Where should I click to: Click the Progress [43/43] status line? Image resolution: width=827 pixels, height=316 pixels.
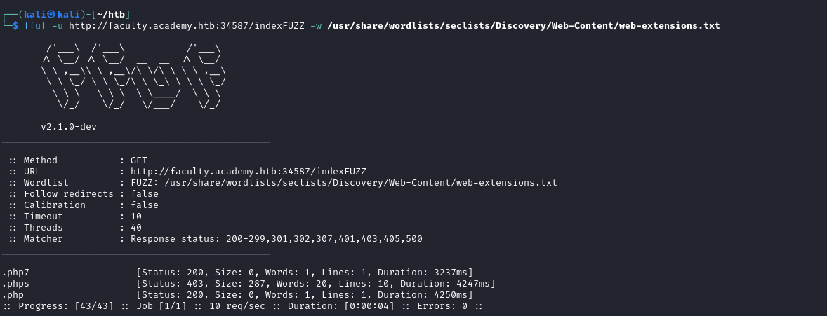pyautogui.click(x=242, y=306)
